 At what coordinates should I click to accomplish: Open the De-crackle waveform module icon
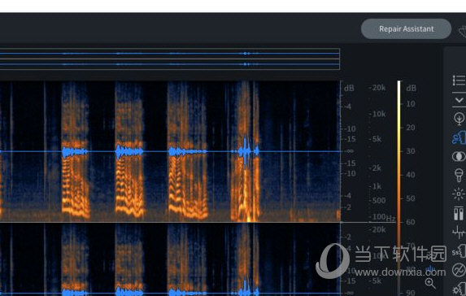[x=459, y=232]
